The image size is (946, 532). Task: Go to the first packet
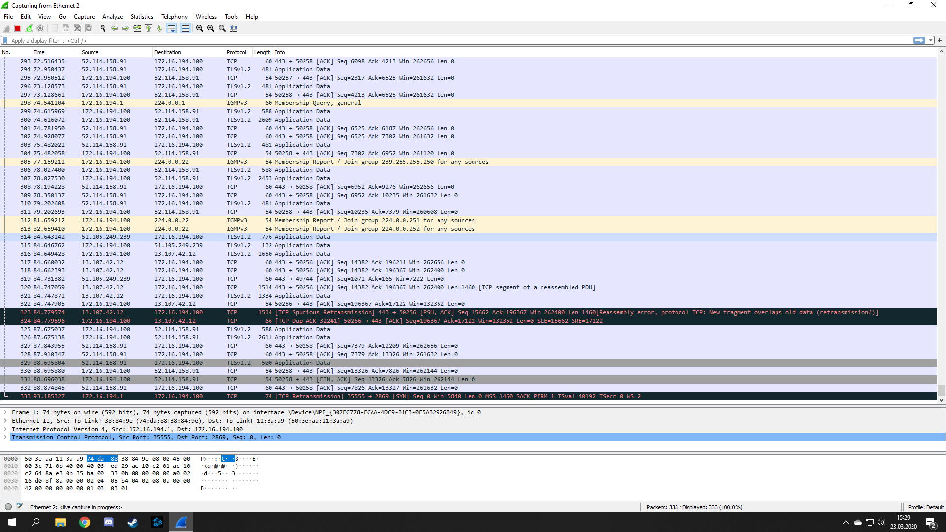pos(148,28)
